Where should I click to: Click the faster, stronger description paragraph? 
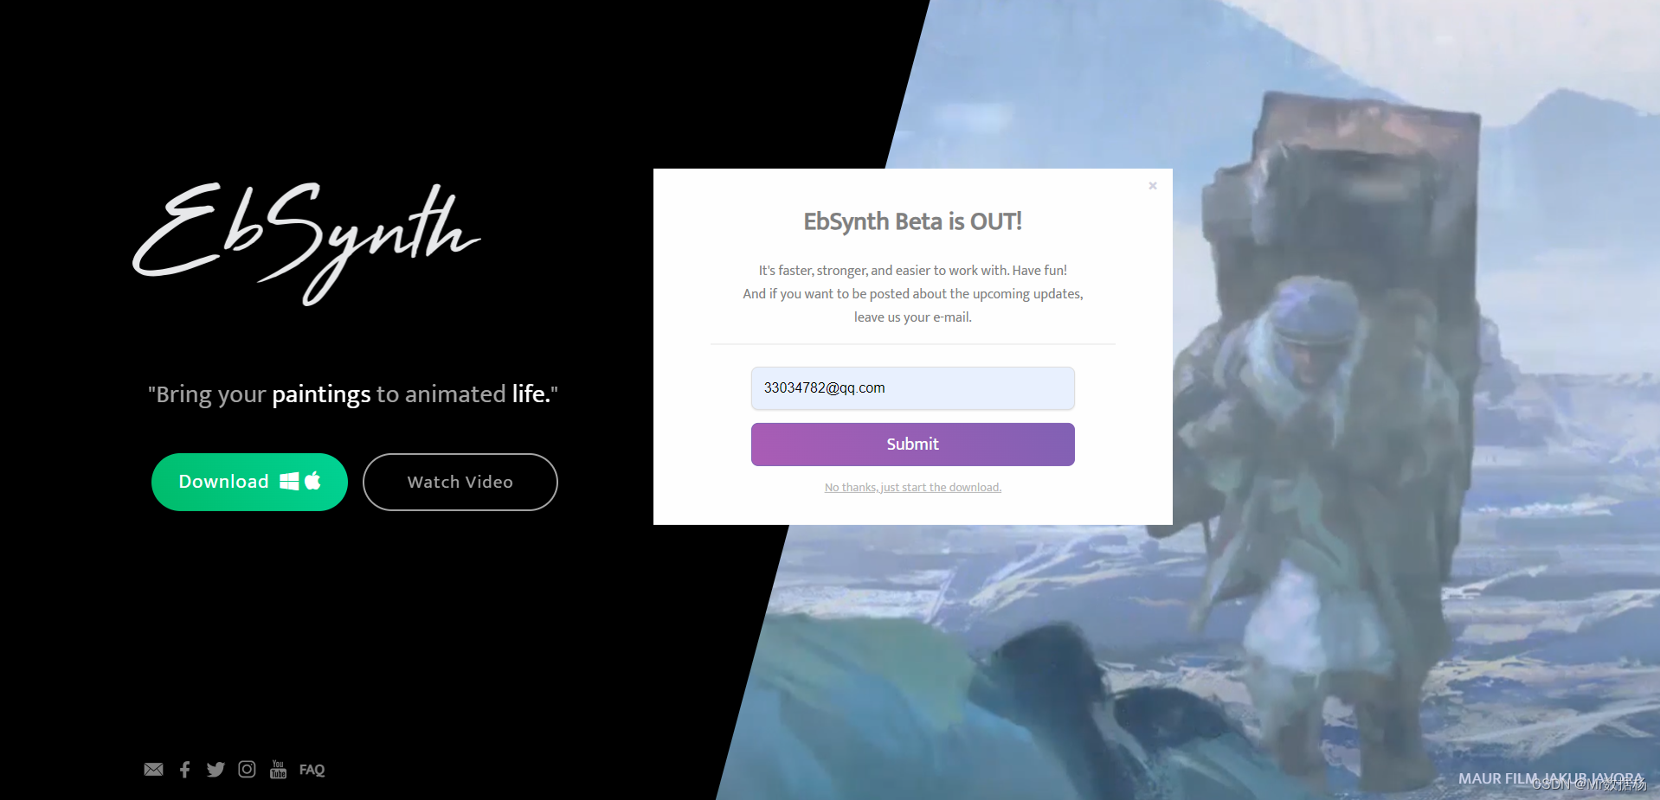pyautogui.click(x=913, y=294)
